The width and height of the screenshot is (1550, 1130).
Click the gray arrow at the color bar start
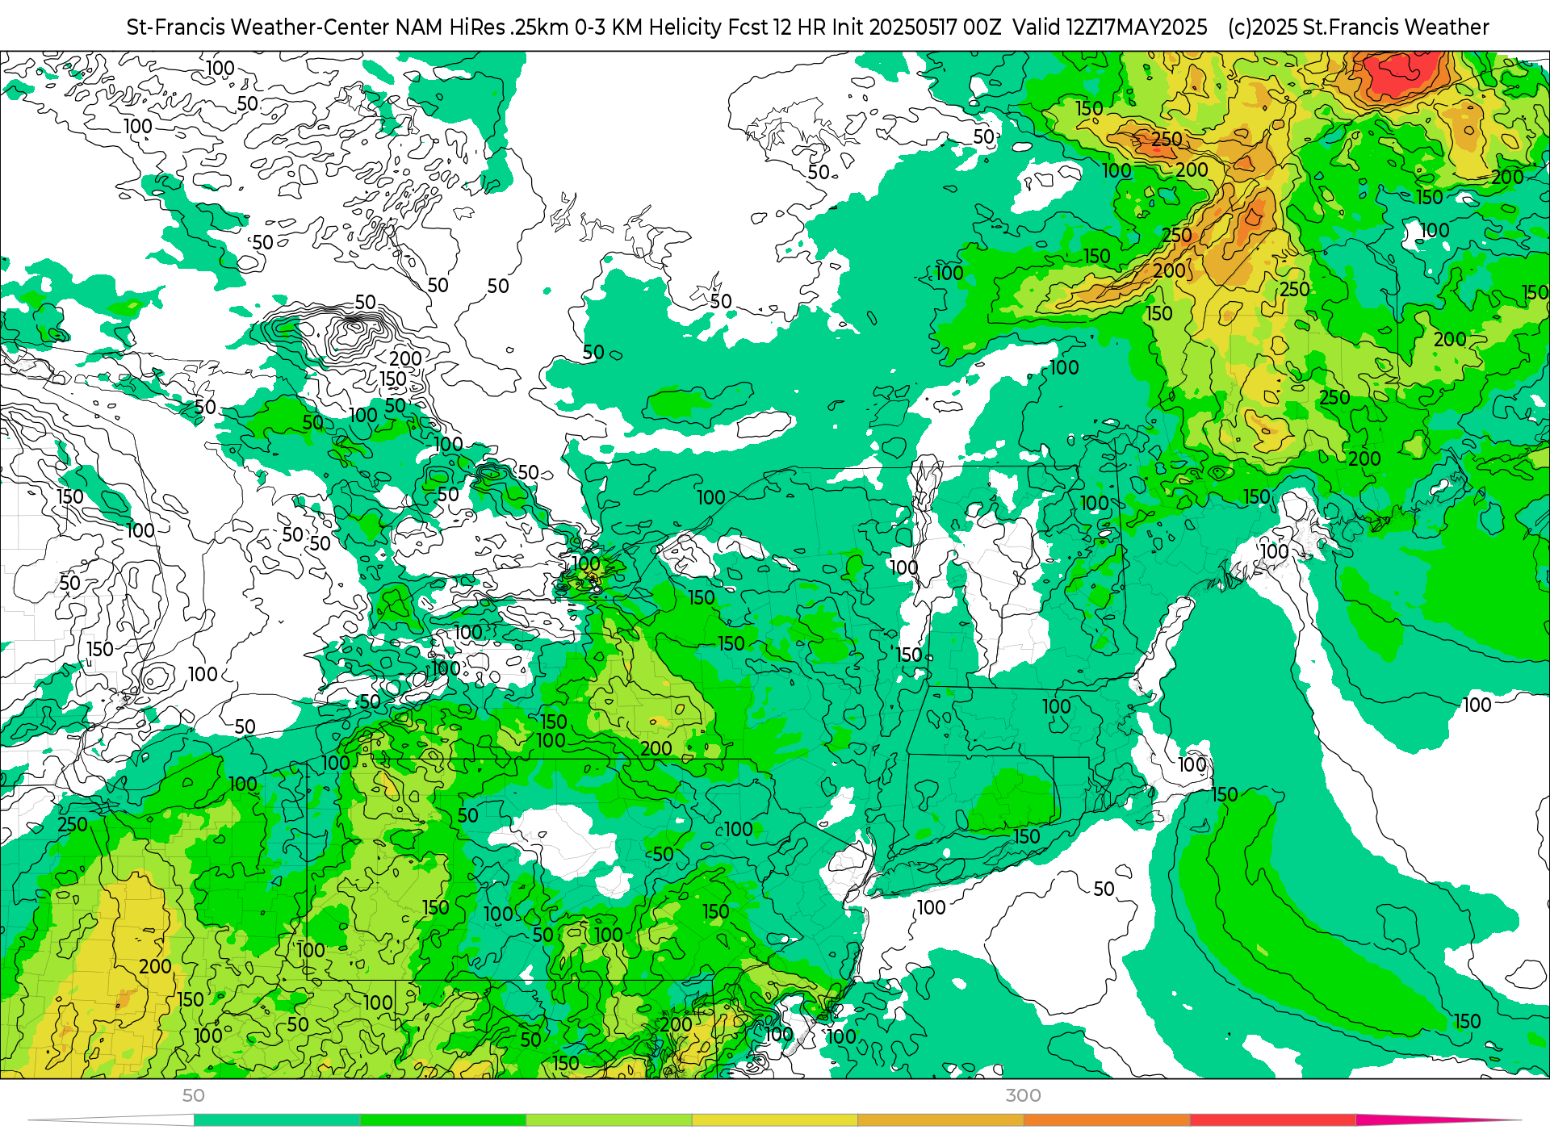pos(111,1120)
